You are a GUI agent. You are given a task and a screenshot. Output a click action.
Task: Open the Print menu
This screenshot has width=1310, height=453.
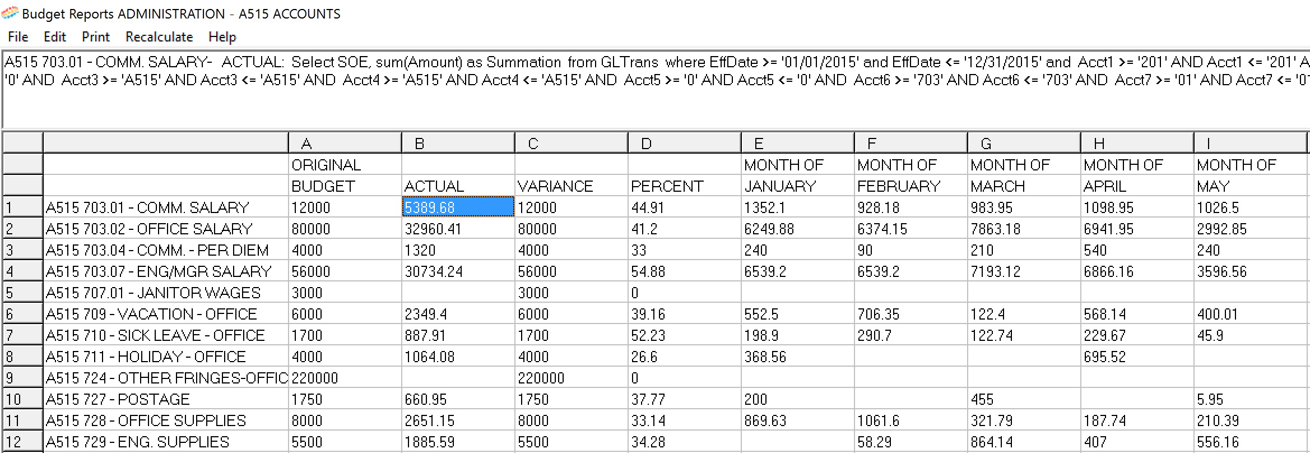96,37
